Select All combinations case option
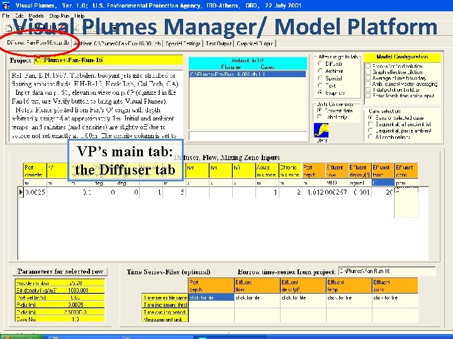Viewport: 453px width, 339px height. coord(371,137)
